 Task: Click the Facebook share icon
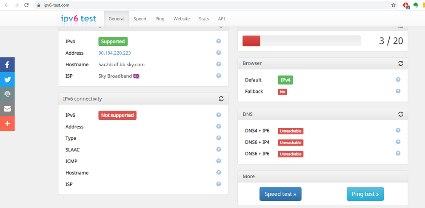(7, 65)
